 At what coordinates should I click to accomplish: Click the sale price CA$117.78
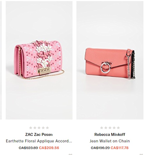tap(120, 148)
